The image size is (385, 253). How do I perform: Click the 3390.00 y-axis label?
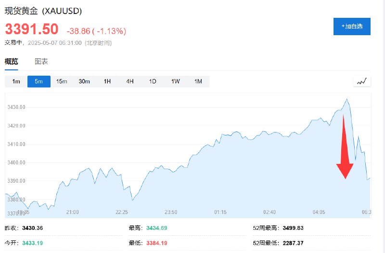(16, 181)
